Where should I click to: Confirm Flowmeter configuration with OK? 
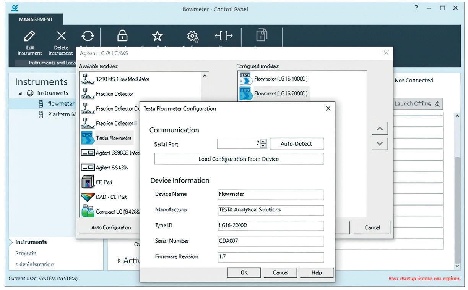pos(244,272)
